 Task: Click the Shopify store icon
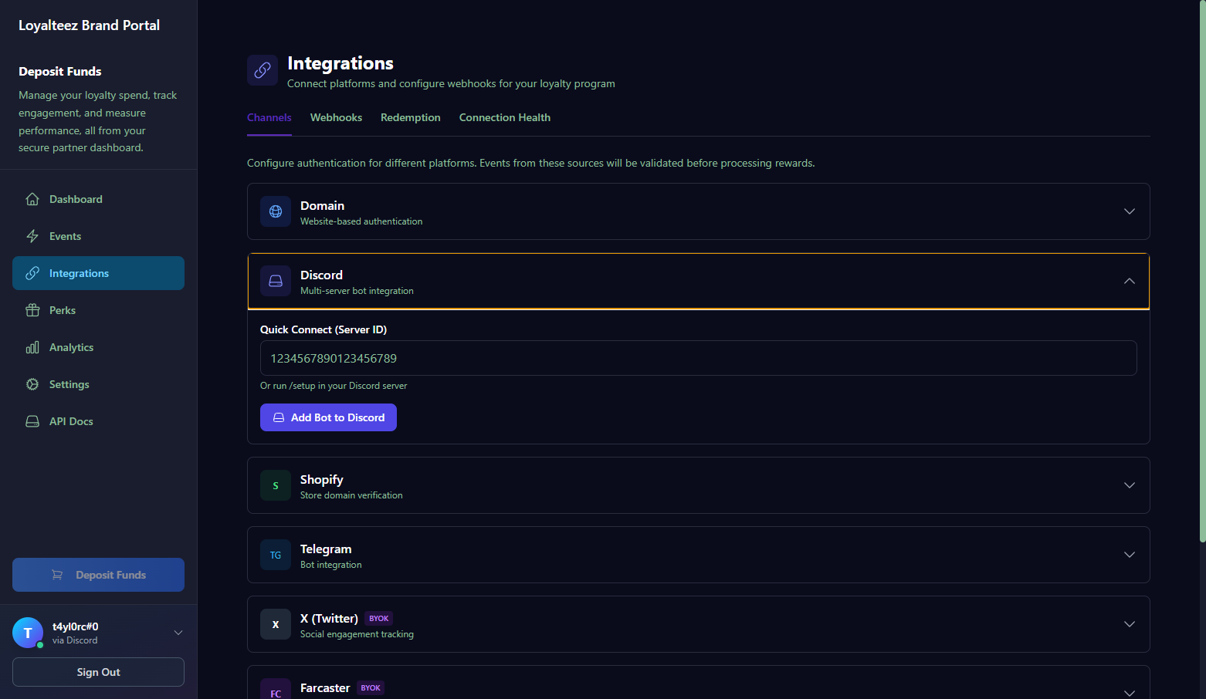275,485
